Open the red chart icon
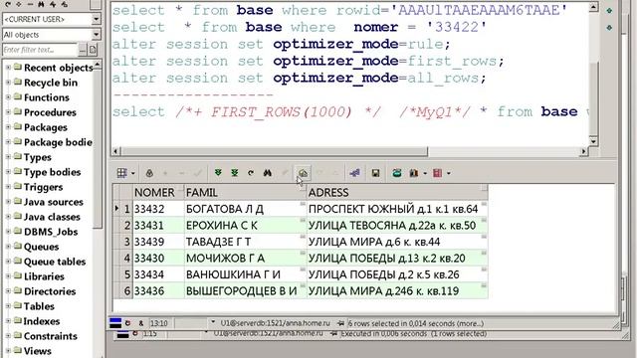 point(438,173)
